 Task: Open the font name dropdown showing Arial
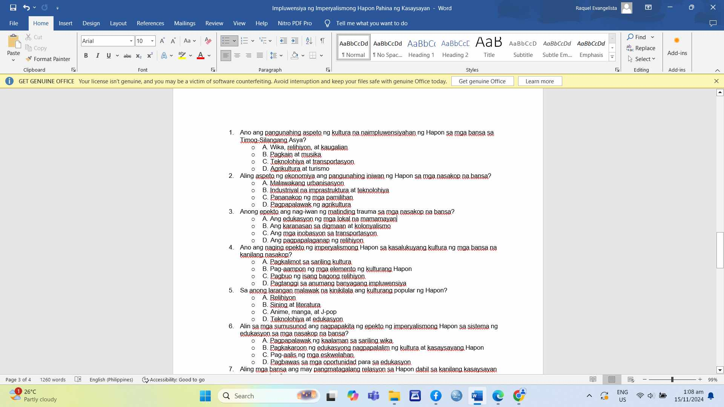pos(131,41)
